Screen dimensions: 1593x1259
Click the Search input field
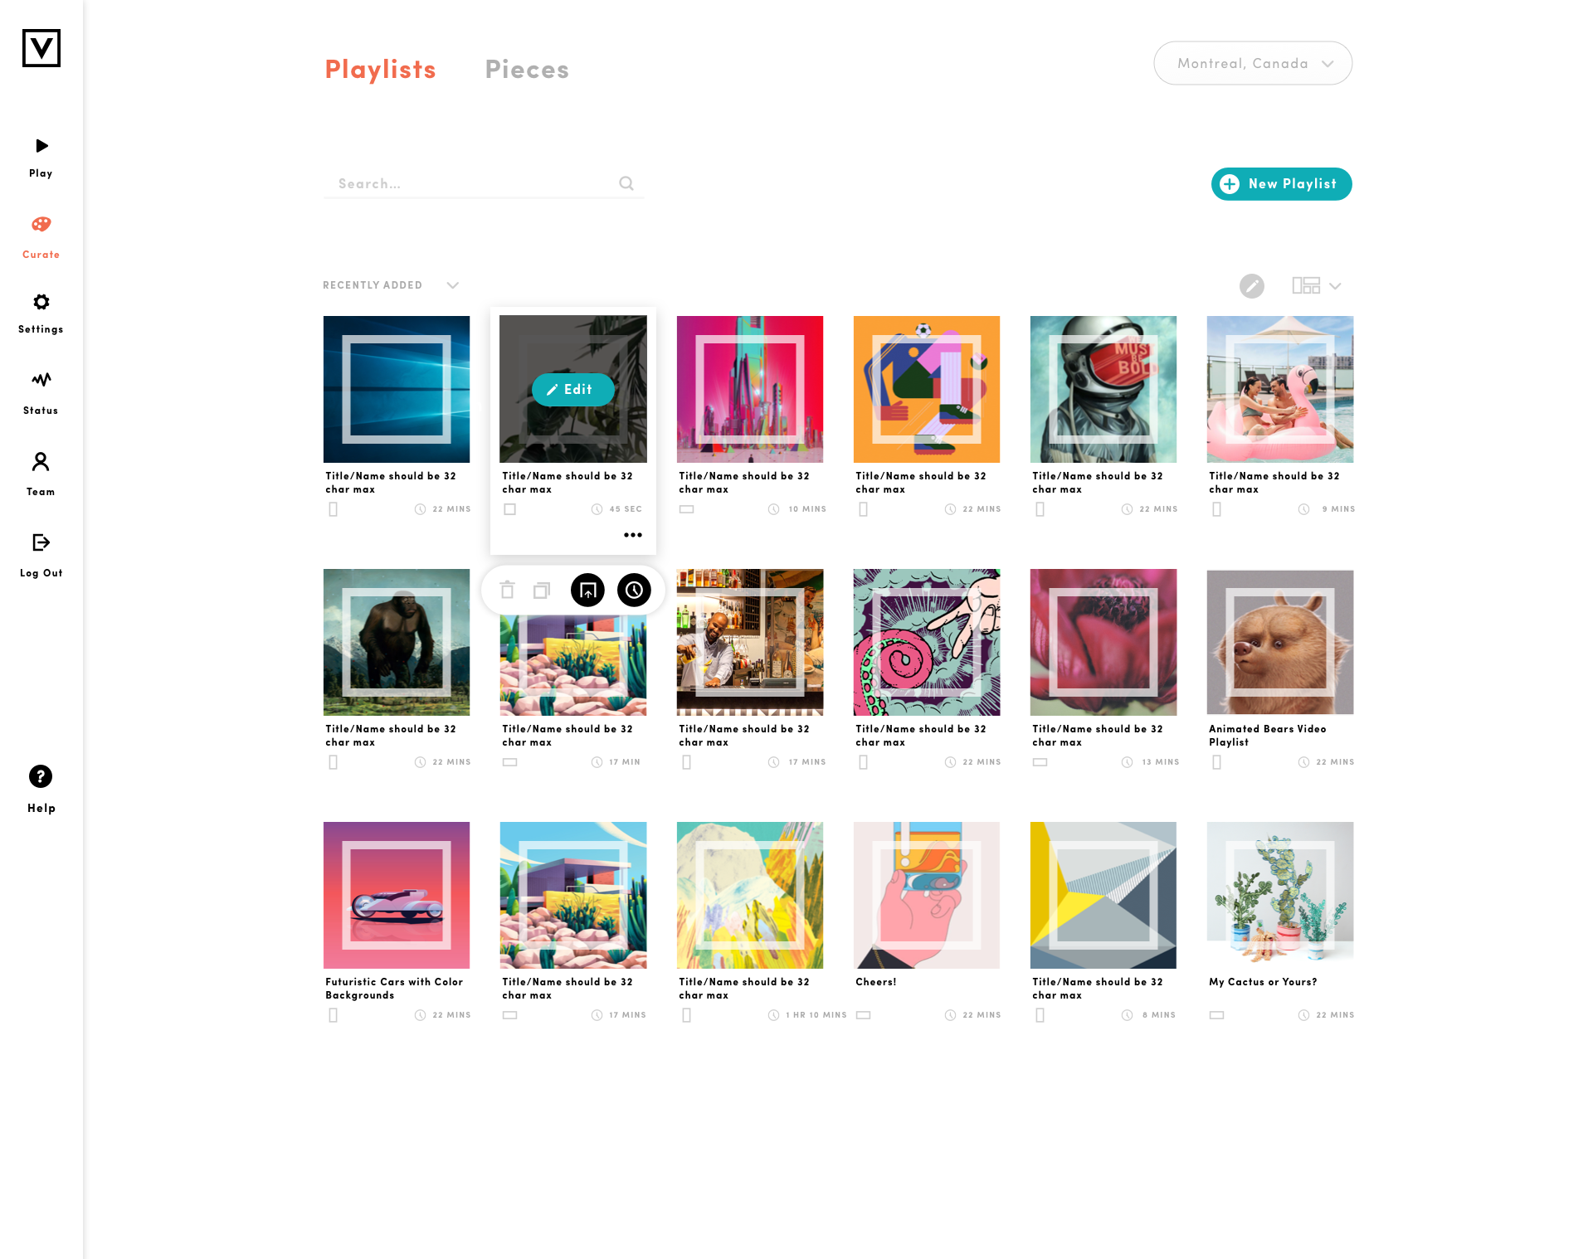[483, 183]
